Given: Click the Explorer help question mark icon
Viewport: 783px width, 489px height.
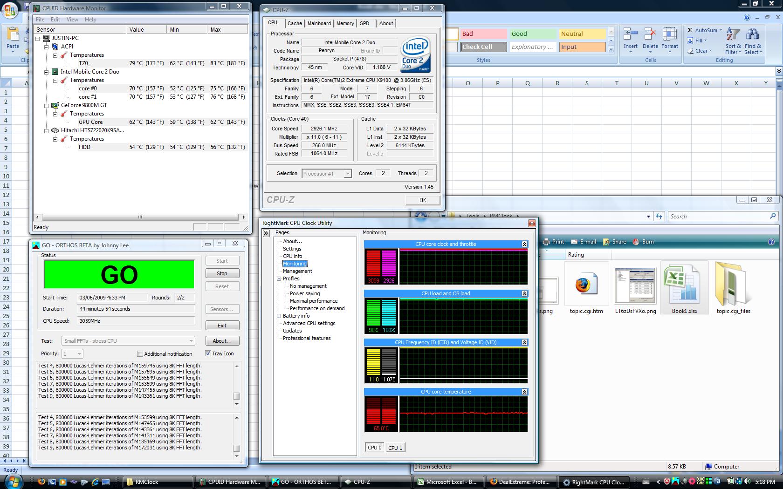Looking at the screenshot, I should click(771, 242).
